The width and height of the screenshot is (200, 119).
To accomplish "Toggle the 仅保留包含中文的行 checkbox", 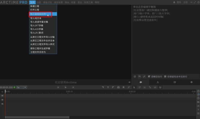I will coord(165,76).
